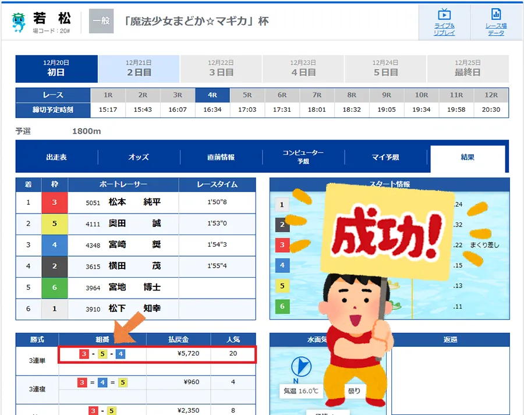Switch to the オッズ tab
524x415 pixels.
(140, 157)
